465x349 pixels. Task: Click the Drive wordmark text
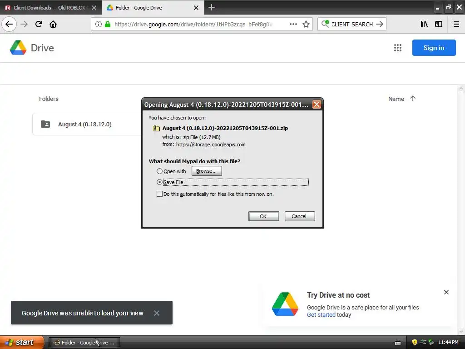(42, 48)
